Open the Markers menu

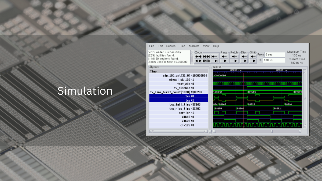click(x=194, y=46)
